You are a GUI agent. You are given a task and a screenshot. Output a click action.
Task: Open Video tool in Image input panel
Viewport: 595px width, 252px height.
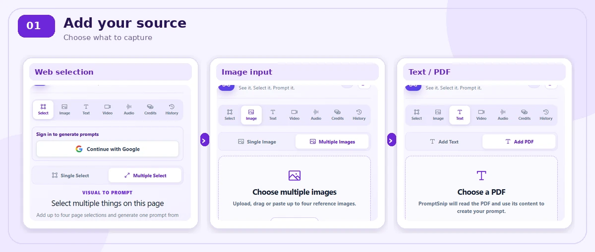pos(295,115)
